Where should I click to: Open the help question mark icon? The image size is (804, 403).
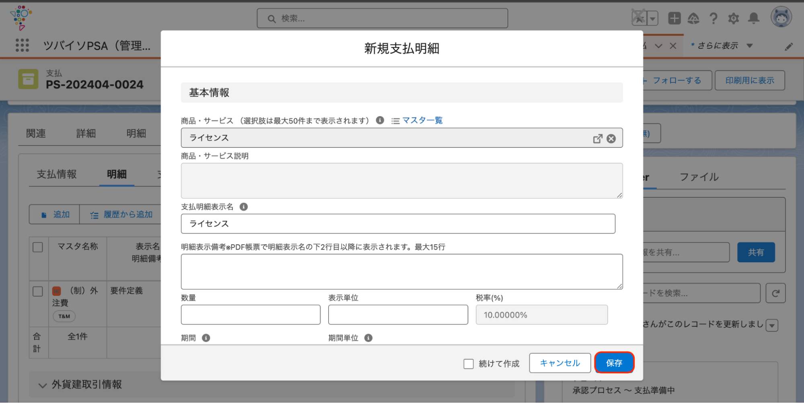[x=714, y=18]
